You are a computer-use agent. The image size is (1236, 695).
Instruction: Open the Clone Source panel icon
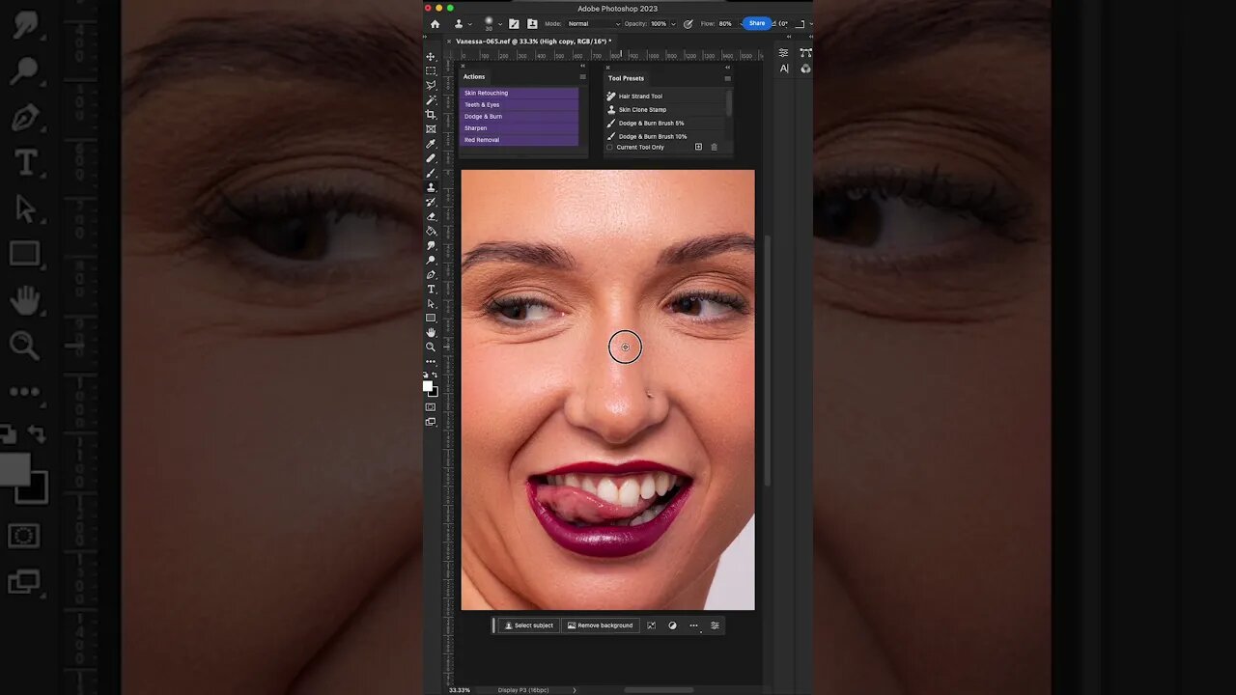tap(532, 23)
